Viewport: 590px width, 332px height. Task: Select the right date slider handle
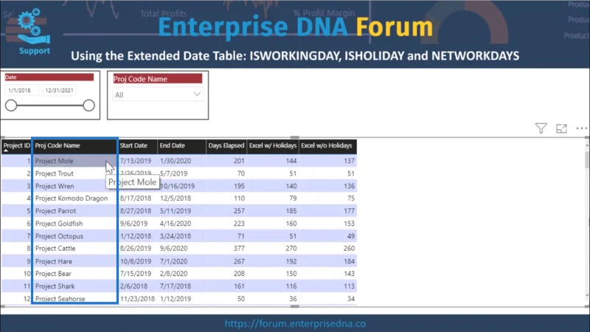tap(88, 106)
